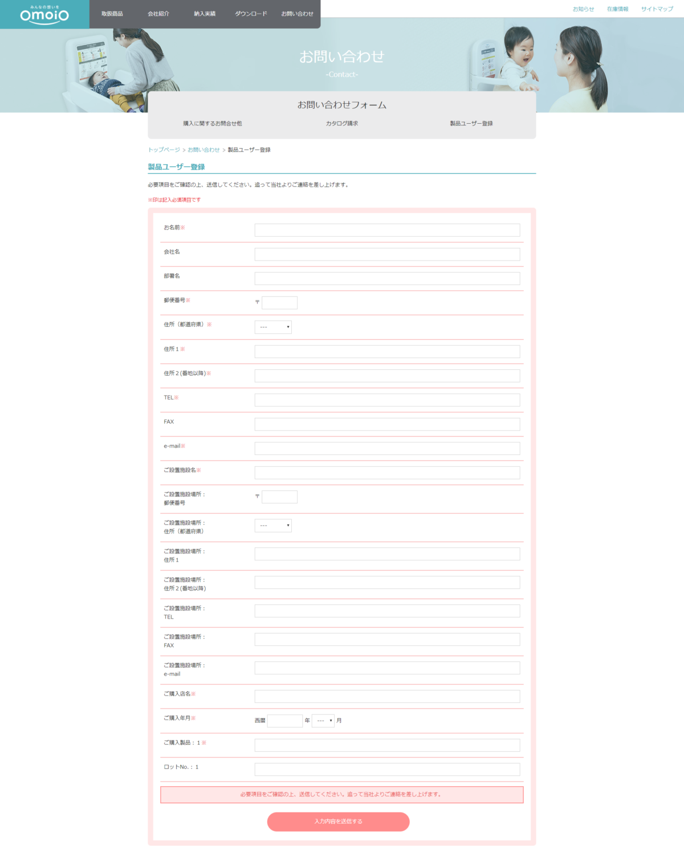684x850 pixels.
Task: Focus the ご設置施設場所 郵便番号 input
Action: pyautogui.click(x=279, y=497)
